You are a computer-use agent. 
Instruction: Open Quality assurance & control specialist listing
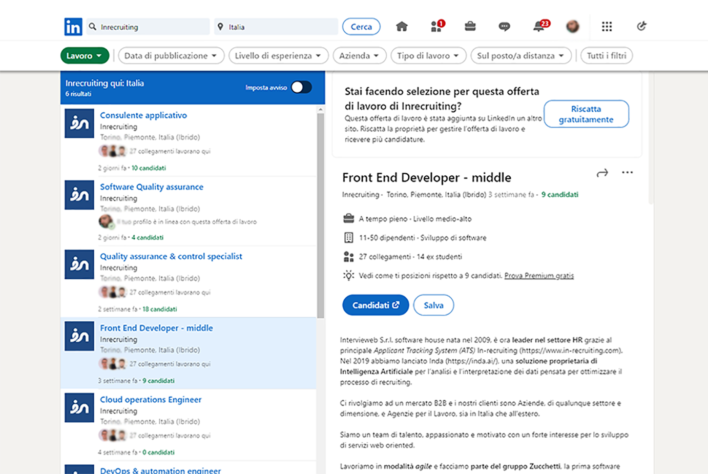pos(171,256)
